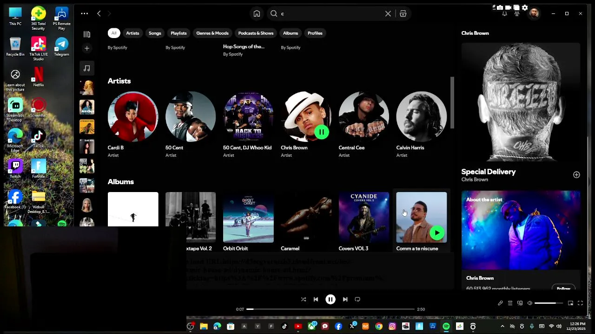Filter results by Profiles
The width and height of the screenshot is (595, 334).
315,33
